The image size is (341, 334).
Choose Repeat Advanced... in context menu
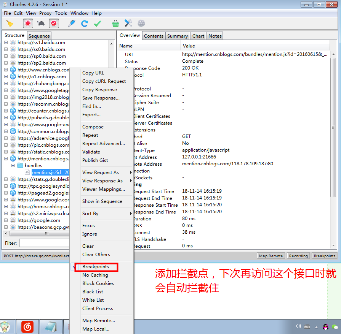point(104,144)
